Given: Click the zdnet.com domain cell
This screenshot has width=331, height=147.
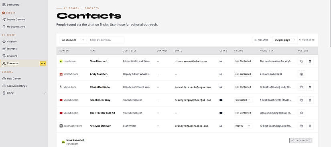Looking at the screenshot, I should tap(67, 61).
